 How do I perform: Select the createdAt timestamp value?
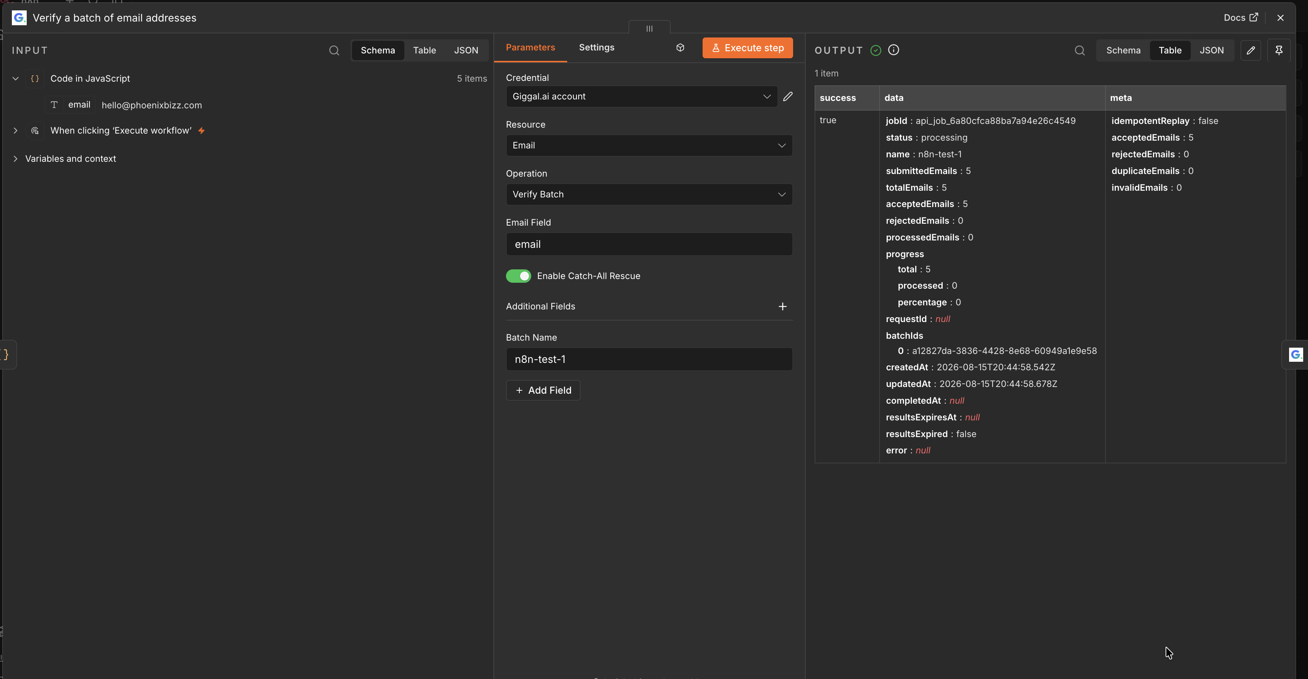pos(995,367)
